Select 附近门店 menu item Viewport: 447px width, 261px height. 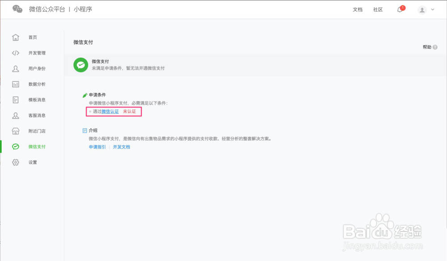37,131
